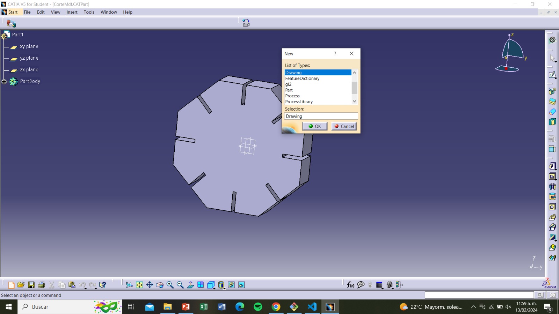Select the Rotate view tool

pos(160,285)
